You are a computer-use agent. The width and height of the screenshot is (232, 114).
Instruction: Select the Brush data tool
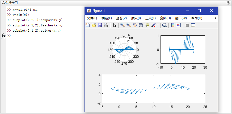pyautogui.click(x=153, y=25)
